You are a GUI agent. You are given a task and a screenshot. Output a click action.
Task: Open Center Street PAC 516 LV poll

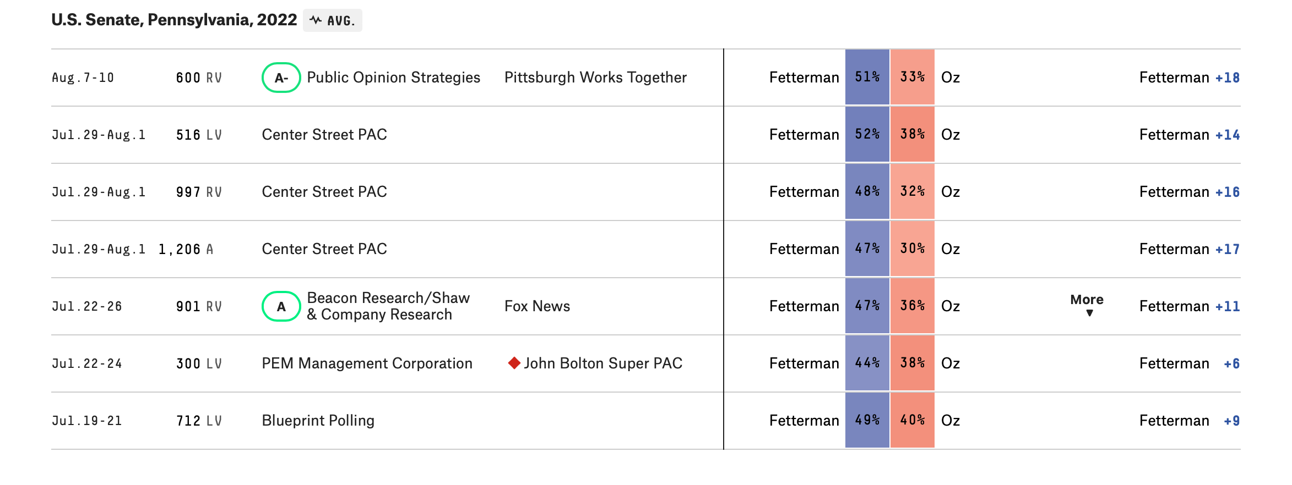tap(324, 135)
